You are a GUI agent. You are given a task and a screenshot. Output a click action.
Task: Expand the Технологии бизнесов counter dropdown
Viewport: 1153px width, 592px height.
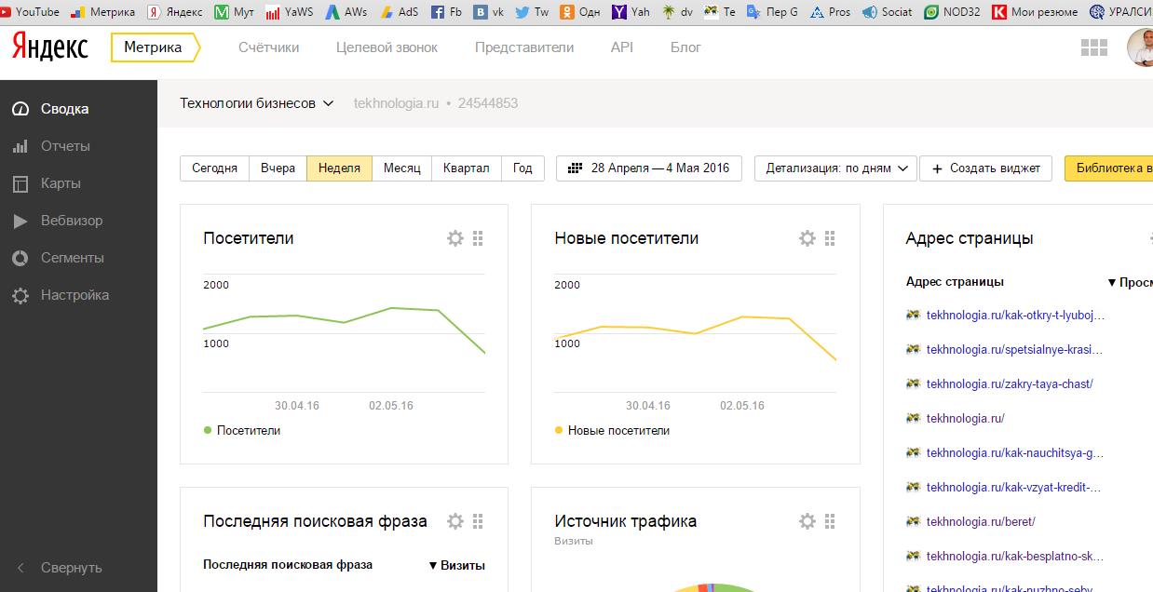pyautogui.click(x=257, y=103)
